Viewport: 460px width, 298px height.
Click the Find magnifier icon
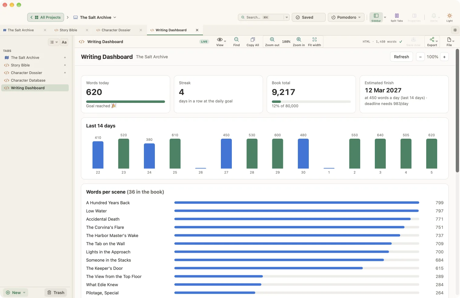tap(236, 39)
